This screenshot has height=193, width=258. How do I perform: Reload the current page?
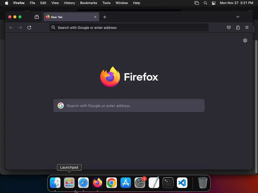29,28
